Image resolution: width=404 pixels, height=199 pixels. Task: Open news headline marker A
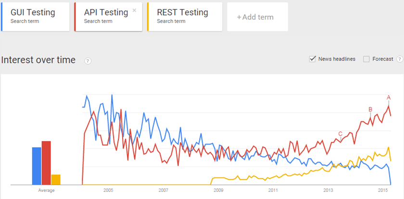[388, 97]
